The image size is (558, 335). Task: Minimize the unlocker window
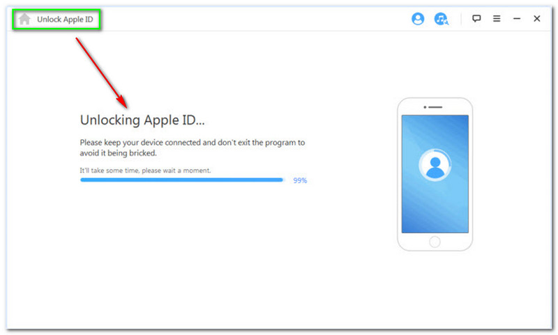[x=517, y=19]
